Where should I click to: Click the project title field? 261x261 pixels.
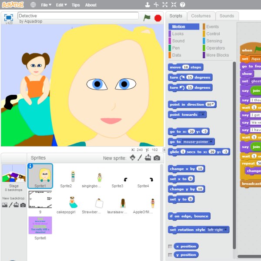click(x=78, y=16)
